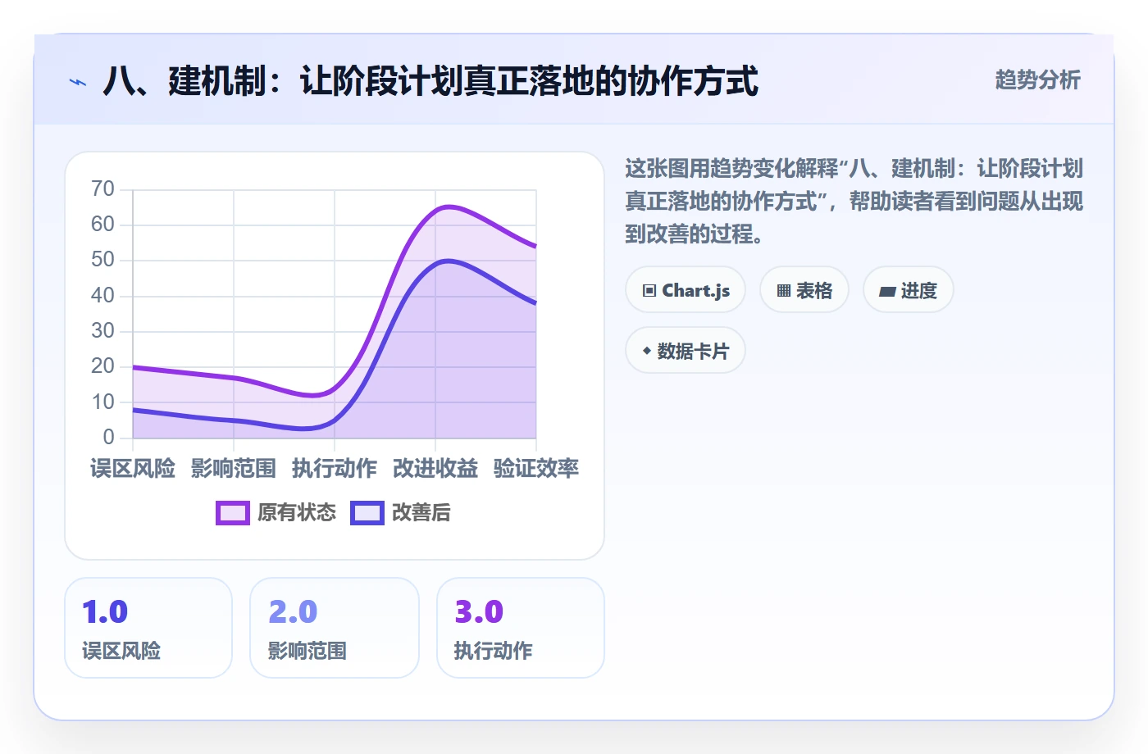
Task: Click the 70 y-axis value
Action: 103,189
